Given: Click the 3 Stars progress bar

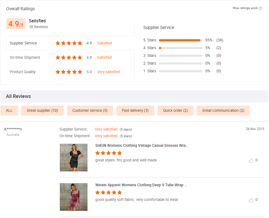Looking at the screenshot, I should click(181, 56).
